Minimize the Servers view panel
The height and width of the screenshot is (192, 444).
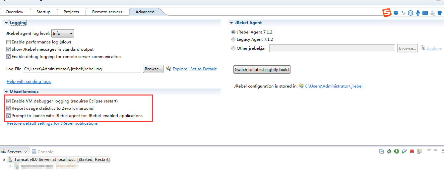point(436,151)
